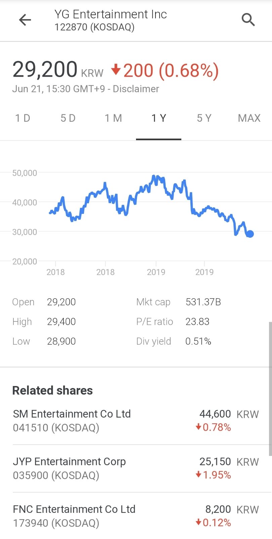Switch to the 5 Y tab

204,118
